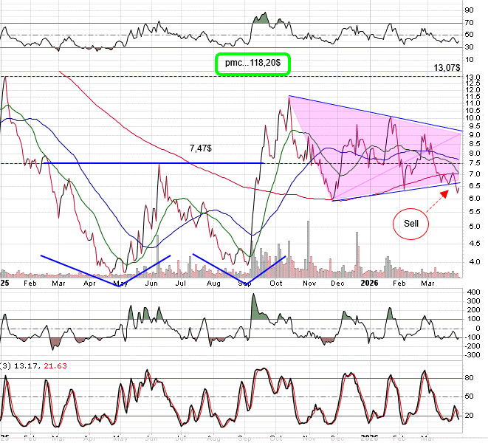Click the 2026 label on main chart axis
The height and width of the screenshot is (443, 488).
369,282
